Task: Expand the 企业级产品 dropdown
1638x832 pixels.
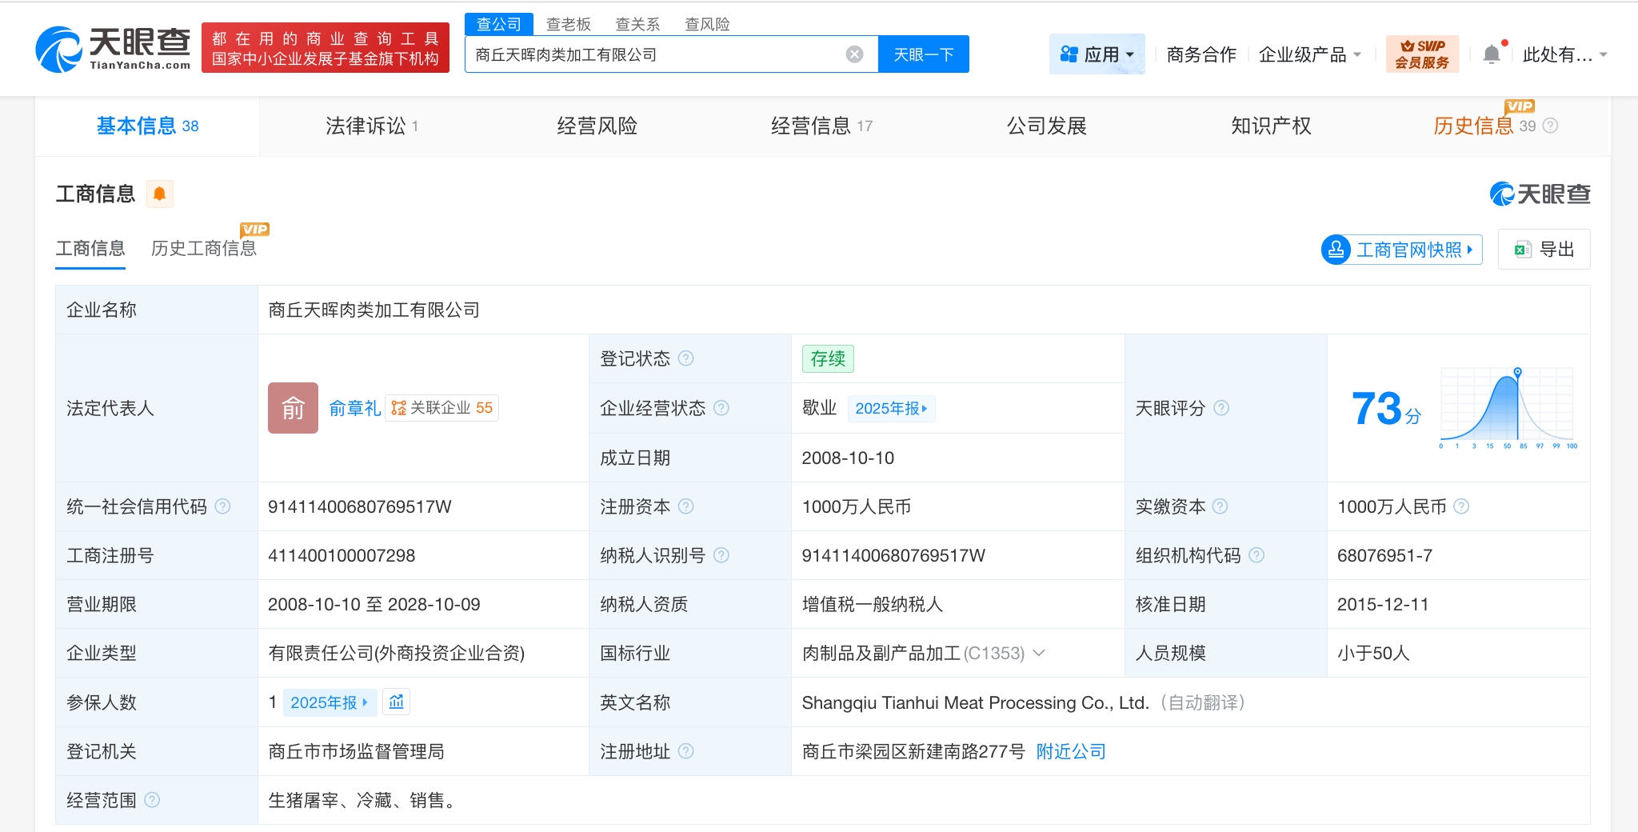Action: [1309, 54]
